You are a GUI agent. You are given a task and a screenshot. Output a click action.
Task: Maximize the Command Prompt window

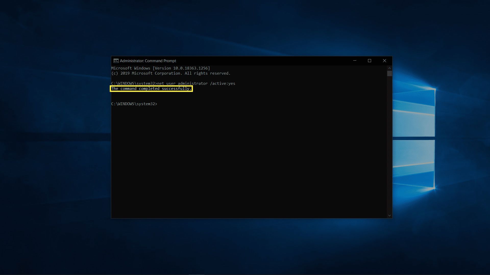[370, 61]
